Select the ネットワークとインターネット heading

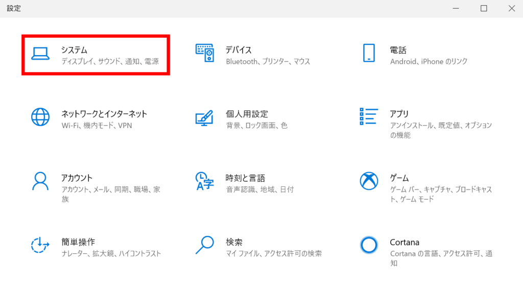pyautogui.click(x=104, y=114)
